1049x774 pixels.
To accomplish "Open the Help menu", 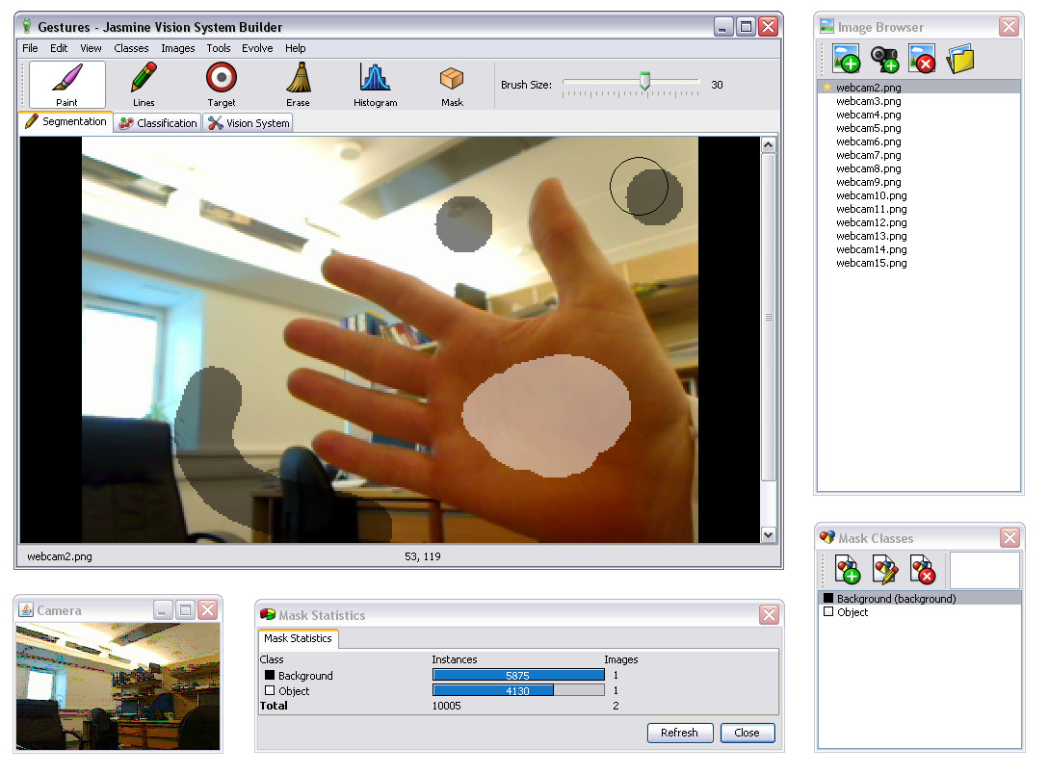I will pyautogui.click(x=295, y=48).
